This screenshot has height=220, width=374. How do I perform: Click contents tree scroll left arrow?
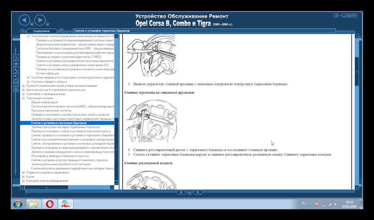pyautogui.click(x=23, y=188)
